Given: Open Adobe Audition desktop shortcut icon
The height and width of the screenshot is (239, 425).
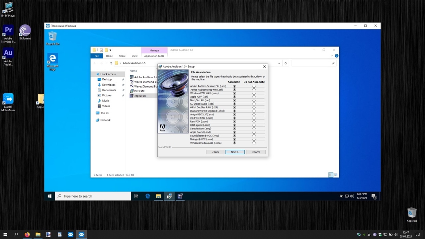Looking at the screenshot, I should 8,53.
